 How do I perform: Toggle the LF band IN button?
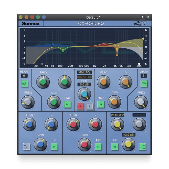point(54,147)
